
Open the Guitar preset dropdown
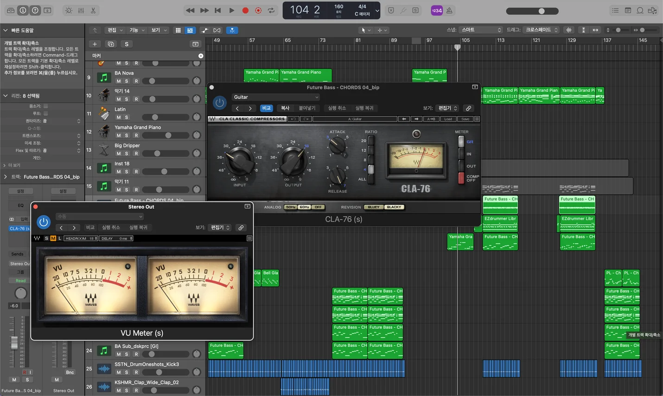(x=276, y=97)
